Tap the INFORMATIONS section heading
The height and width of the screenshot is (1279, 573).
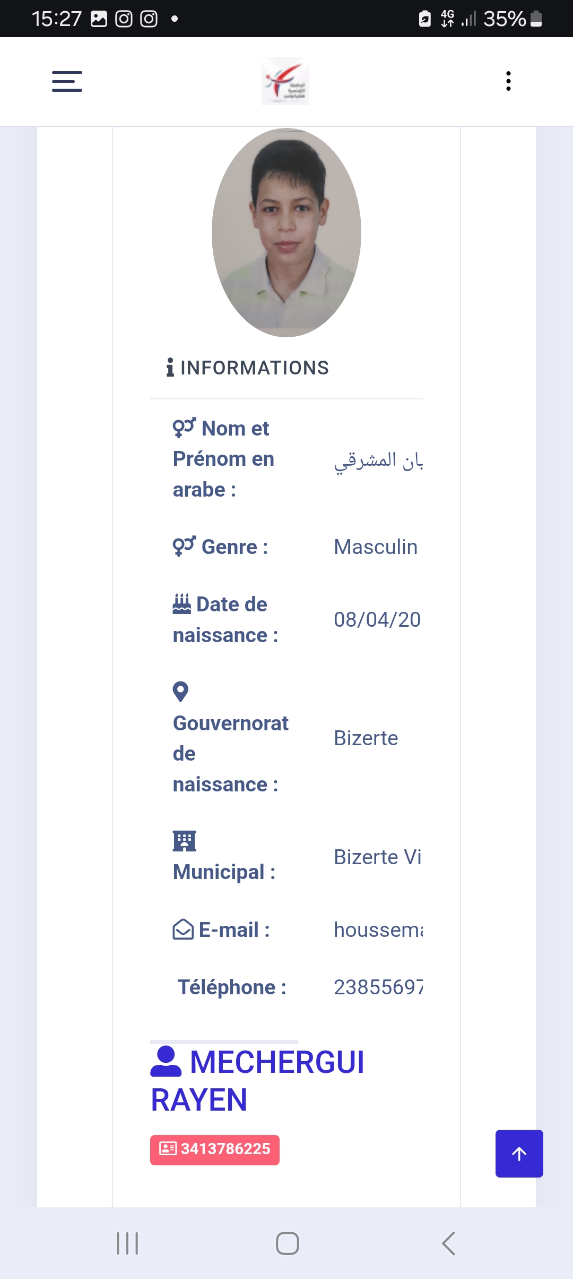[254, 368]
